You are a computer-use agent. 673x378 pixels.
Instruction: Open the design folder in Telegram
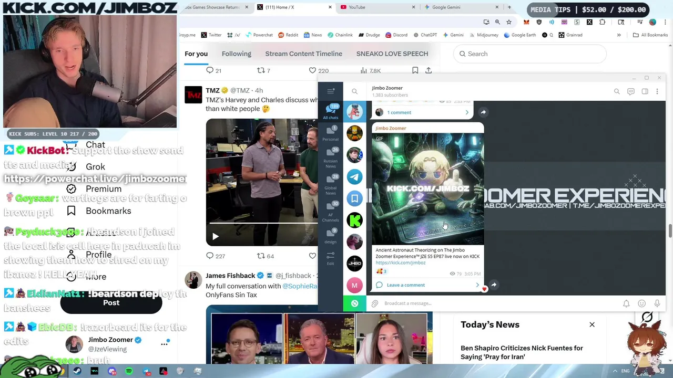pyautogui.click(x=331, y=236)
